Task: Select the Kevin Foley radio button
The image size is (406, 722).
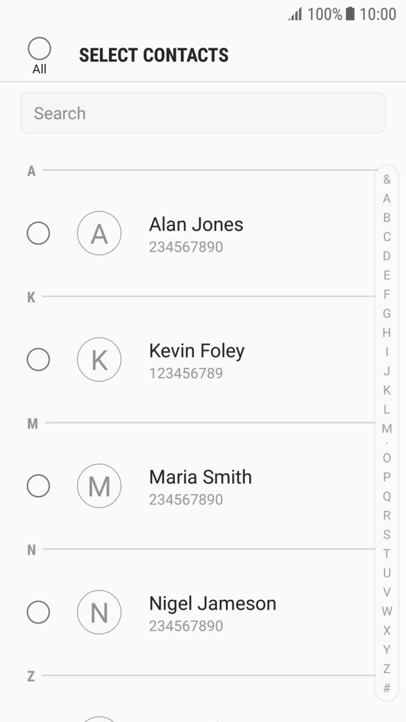Action: (38, 359)
